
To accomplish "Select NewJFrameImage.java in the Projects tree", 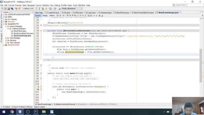I will click(22, 36).
